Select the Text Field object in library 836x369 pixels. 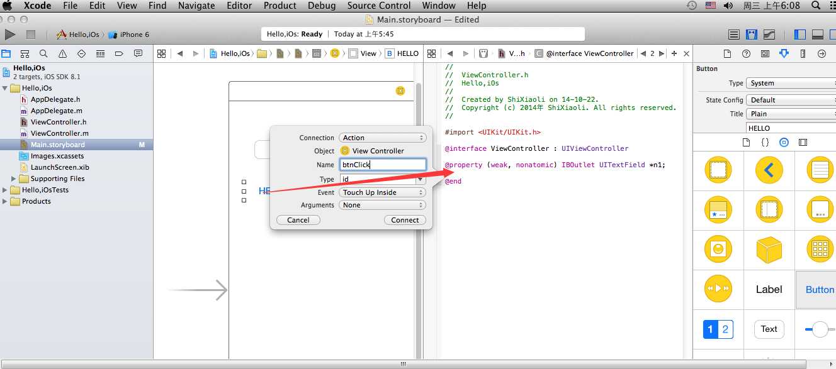tap(769, 329)
